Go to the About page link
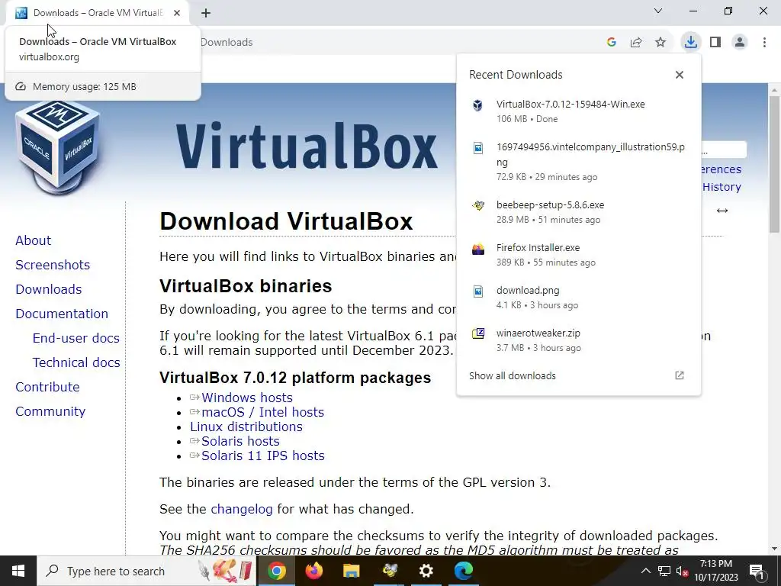781x586 pixels. [x=33, y=240]
